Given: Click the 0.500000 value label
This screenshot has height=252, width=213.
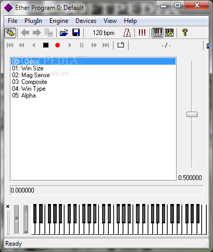Looking at the screenshot, I should coord(190,178).
